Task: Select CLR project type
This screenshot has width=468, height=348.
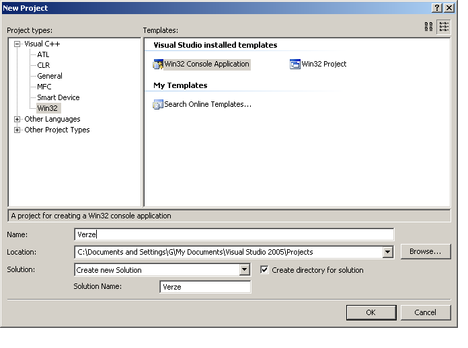Action: click(x=43, y=65)
